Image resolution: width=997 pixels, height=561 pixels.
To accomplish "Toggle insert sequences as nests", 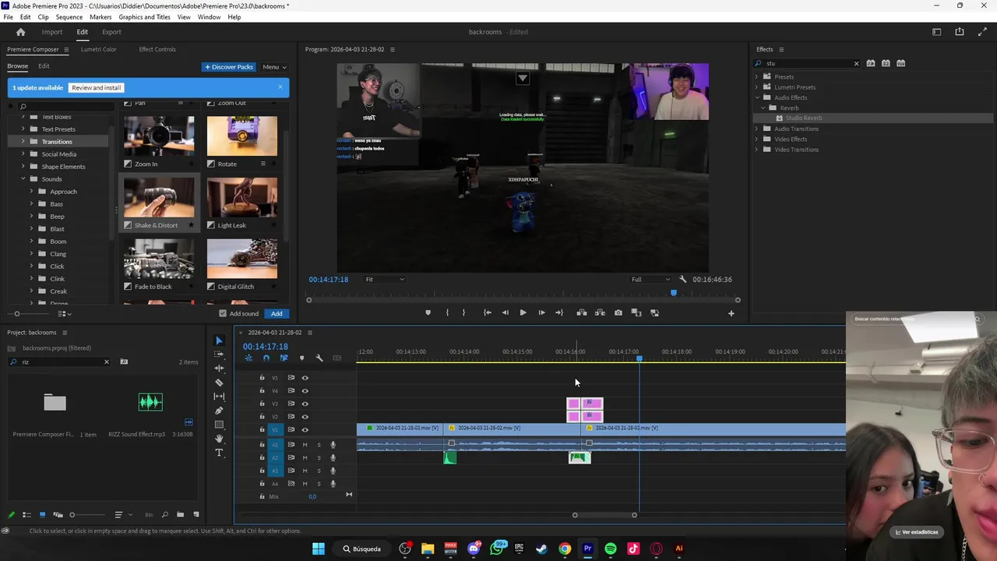I will (x=248, y=358).
